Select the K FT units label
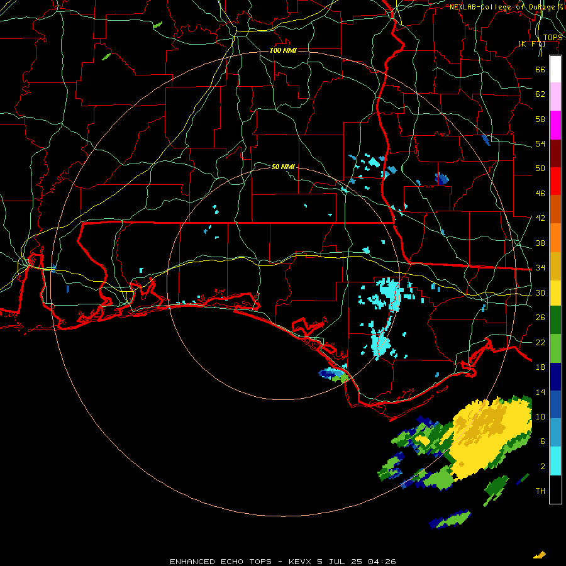This screenshot has width=566, height=566. click(x=531, y=44)
